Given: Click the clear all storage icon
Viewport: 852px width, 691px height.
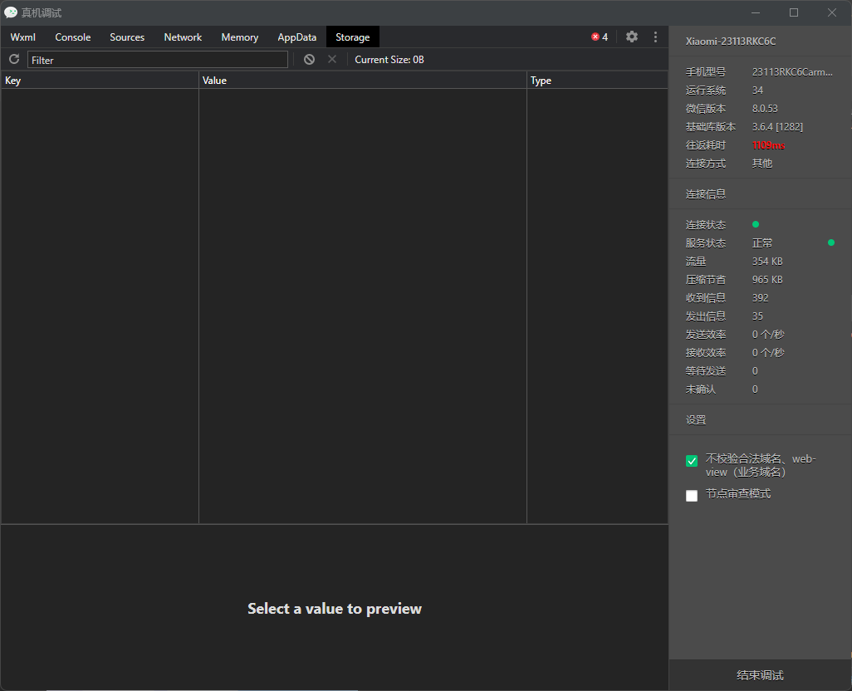Looking at the screenshot, I should click(309, 60).
